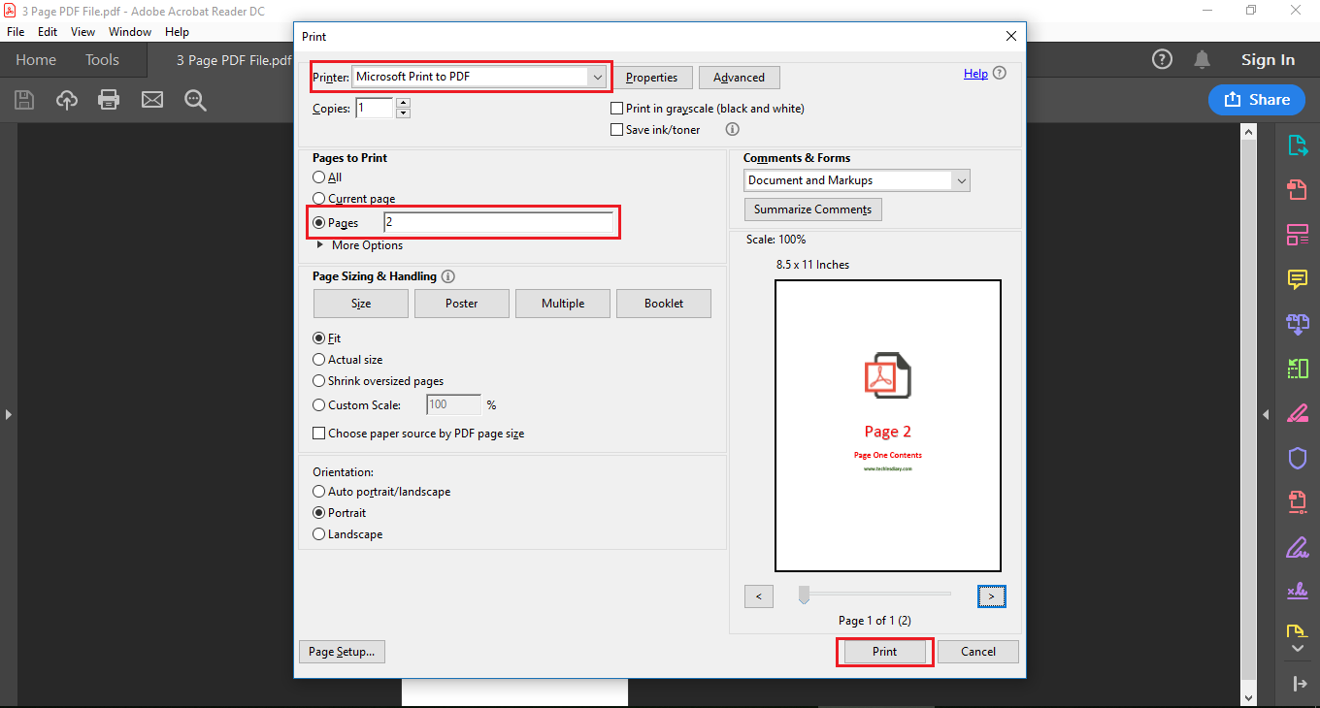The image size is (1320, 708).
Task: Decrease copies with down stepper arrow
Action: pyautogui.click(x=404, y=113)
